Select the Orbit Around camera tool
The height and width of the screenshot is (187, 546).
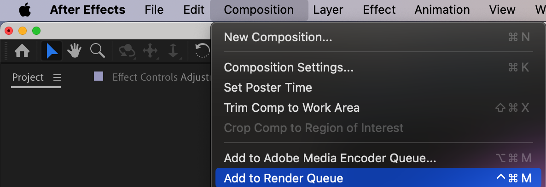coord(127,51)
